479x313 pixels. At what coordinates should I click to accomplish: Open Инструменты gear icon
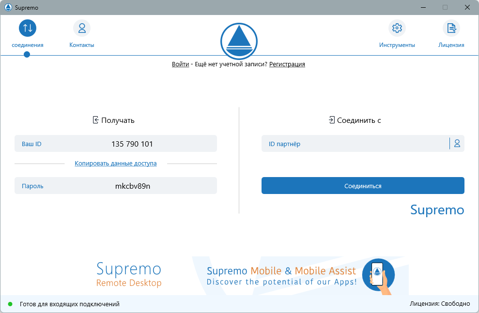pyautogui.click(x=397, y=28)
